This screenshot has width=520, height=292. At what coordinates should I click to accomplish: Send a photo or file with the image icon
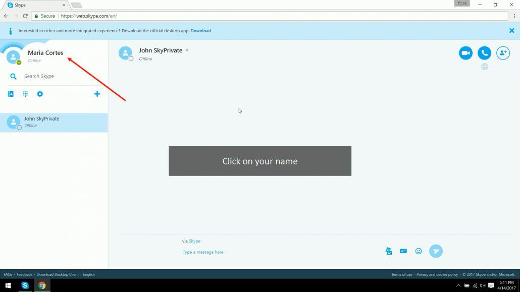(389, 251)
